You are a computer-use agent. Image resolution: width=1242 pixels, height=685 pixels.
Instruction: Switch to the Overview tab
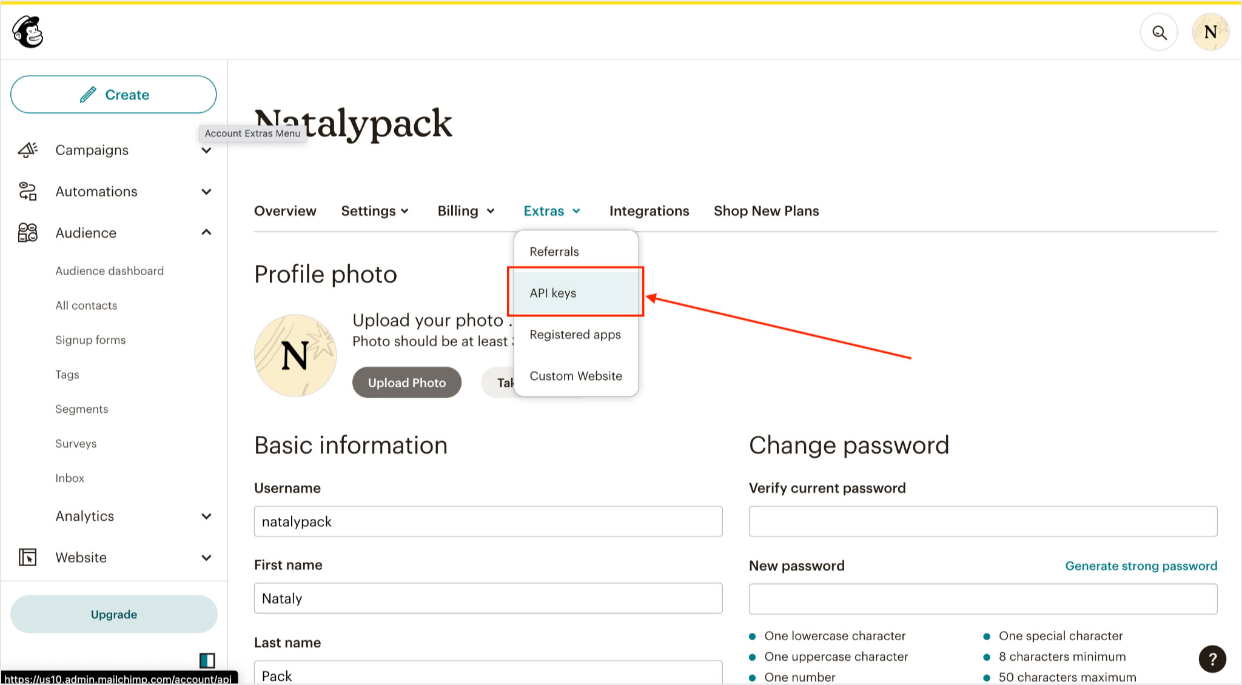(x=285, y=211)
